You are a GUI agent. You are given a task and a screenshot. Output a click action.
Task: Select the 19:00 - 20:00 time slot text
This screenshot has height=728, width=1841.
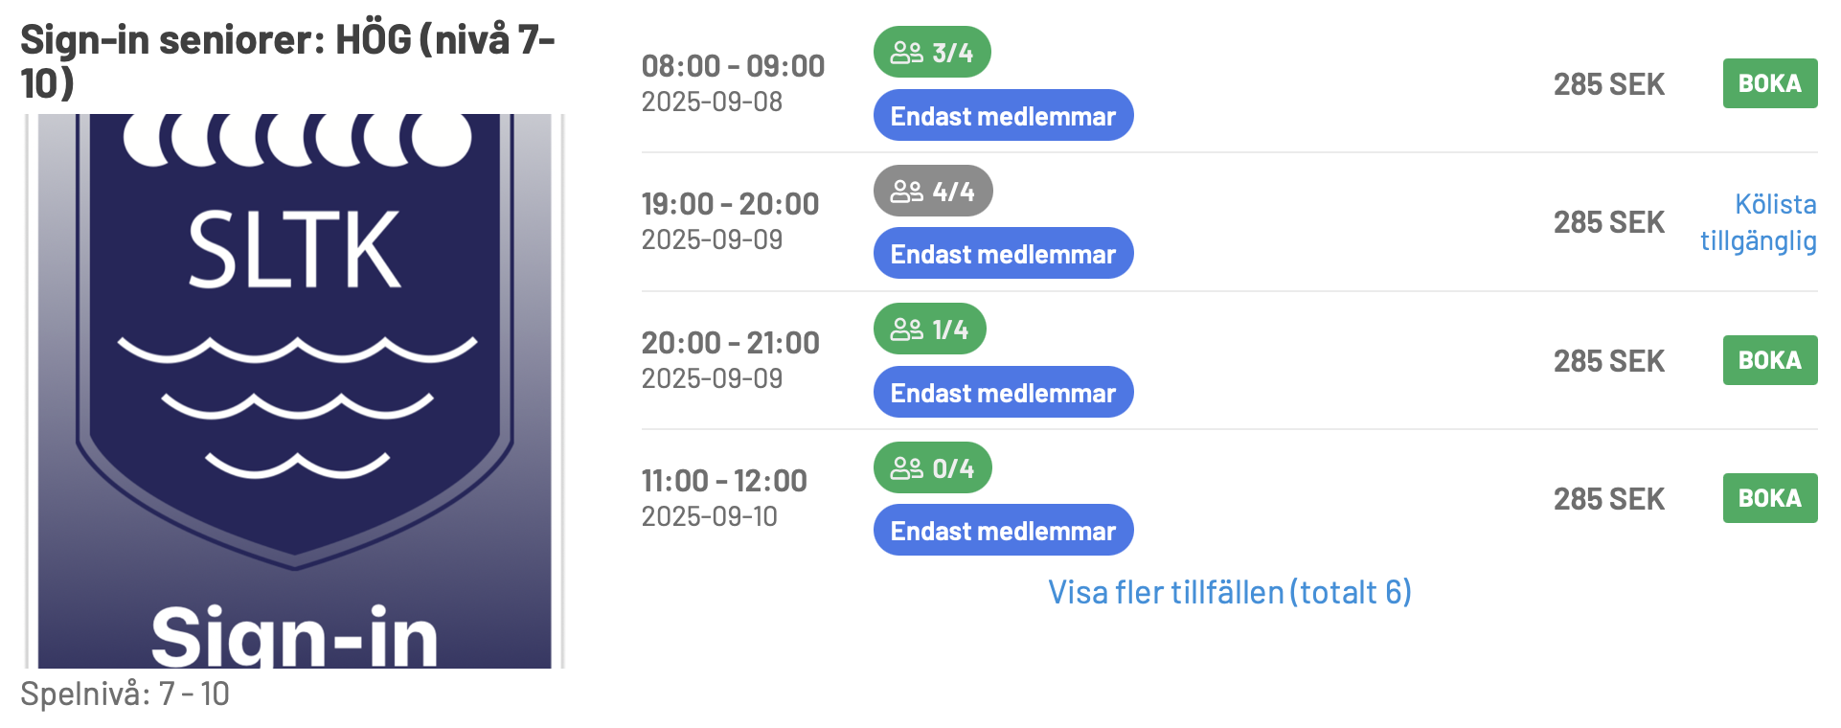coord(730,204)
